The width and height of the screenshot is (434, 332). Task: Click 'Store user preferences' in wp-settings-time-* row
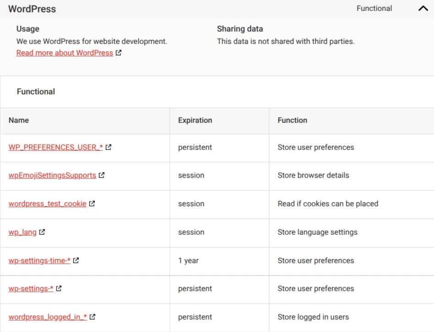316,260
